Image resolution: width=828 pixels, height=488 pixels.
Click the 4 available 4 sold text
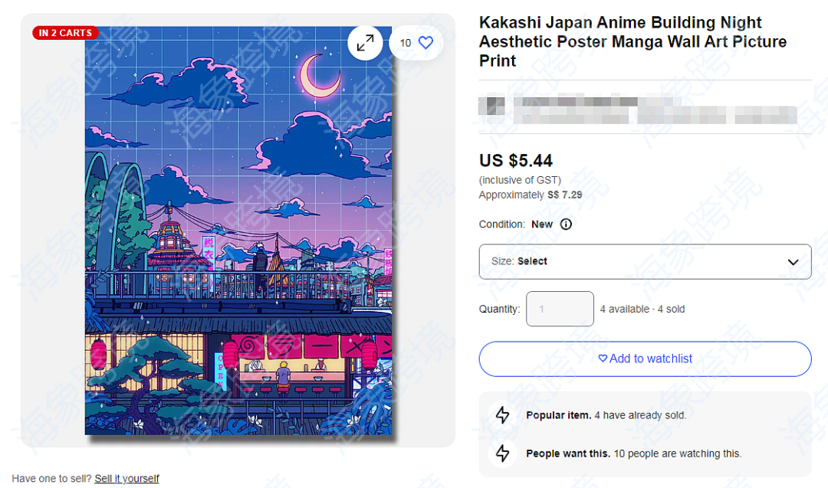pos(642,310)
